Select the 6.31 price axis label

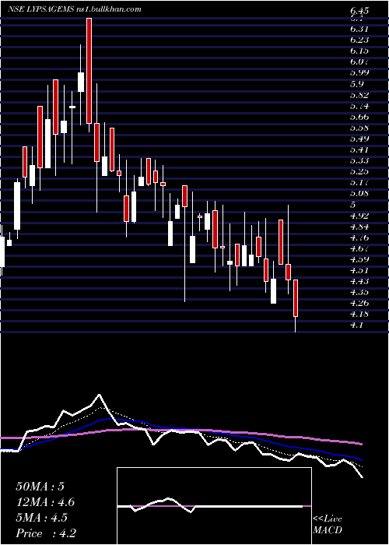point(359,29)
